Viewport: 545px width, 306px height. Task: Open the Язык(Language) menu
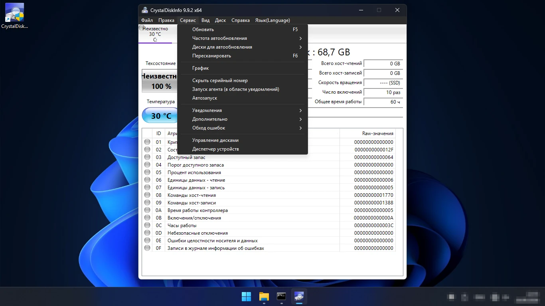point(272,20)
